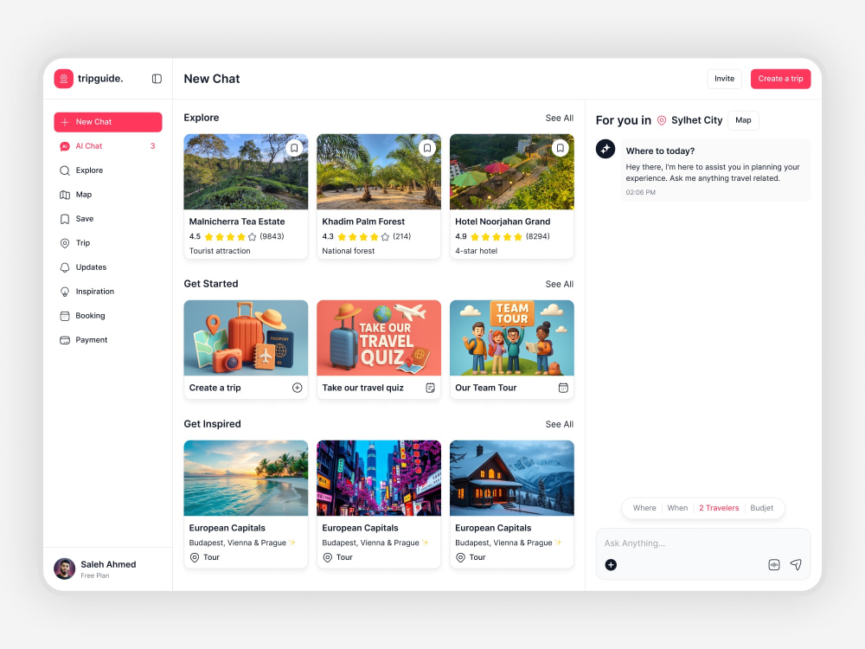This screenshot has width=865, height=649.
Task: Open the AI Chat unread count badge 3
Action: (x=153, y=146)
